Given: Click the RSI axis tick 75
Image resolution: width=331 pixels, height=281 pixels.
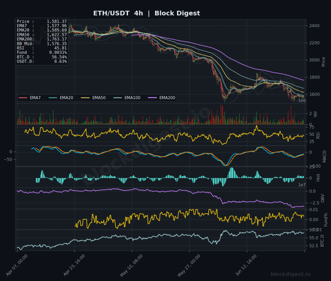Looking at the screenshot, I should 312,127.
